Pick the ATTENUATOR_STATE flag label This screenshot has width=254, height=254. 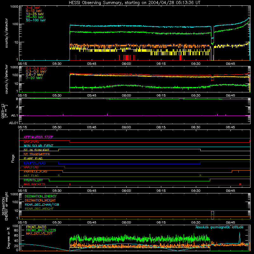(38, 137)
